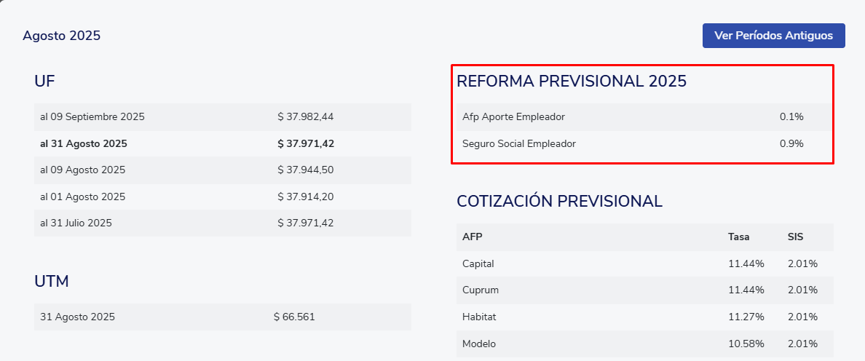Screen dimensions: 865x361
Task: Select the Afp Aporte Empleador row
Action: pos(645,117)
